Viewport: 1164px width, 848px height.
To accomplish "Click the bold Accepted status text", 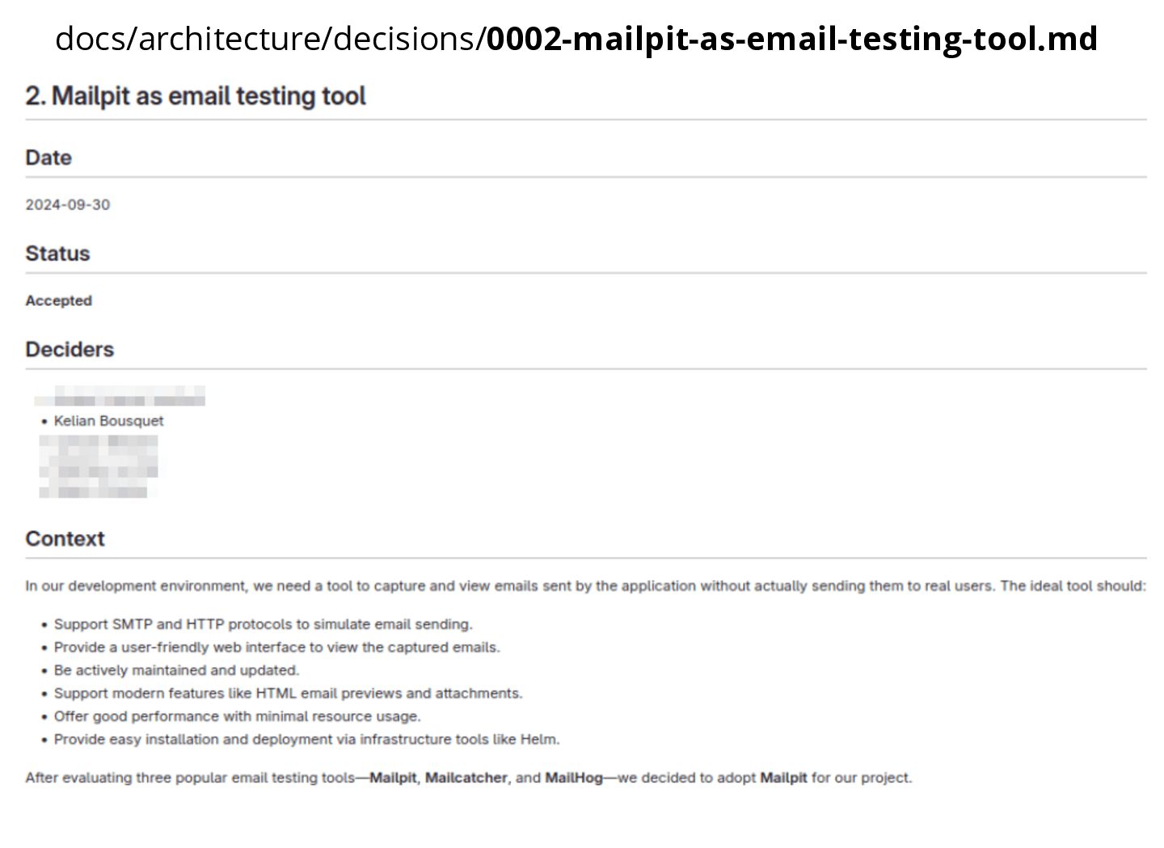I will click(x=58, y=300).
